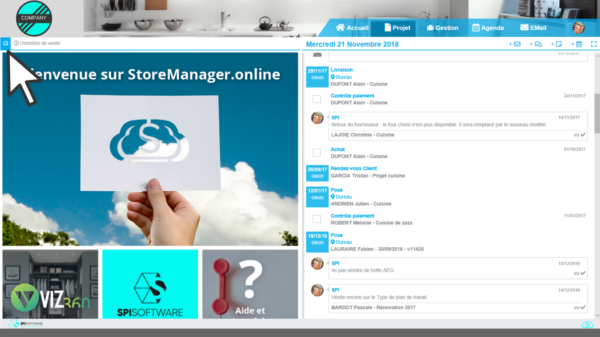Open Contrôle paiement dated 11/01/2017
This screenshot has width=600, height=337.
click(x=352, y=216)
